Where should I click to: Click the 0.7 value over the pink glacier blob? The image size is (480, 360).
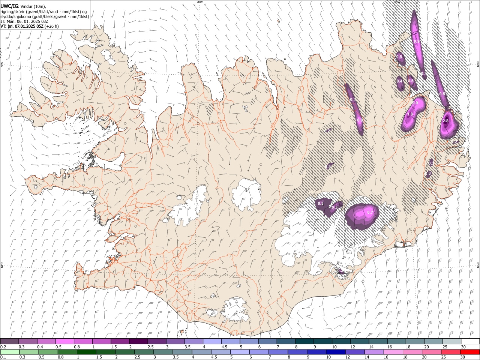click(x=370, y=212)
